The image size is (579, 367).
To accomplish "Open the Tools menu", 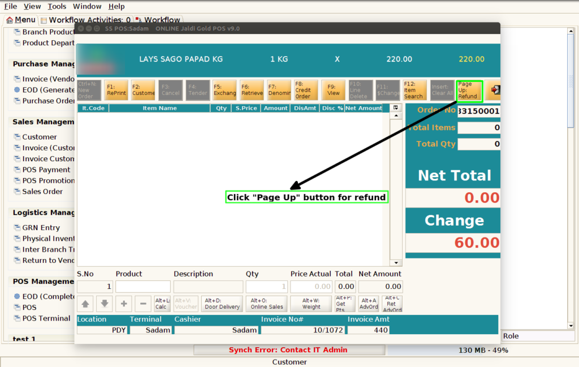I will (x=57, y=6).
